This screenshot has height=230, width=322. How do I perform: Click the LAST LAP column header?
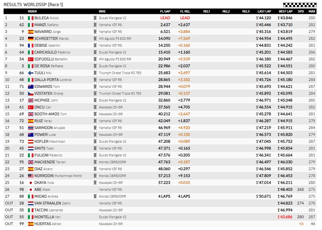click(264, 11)
